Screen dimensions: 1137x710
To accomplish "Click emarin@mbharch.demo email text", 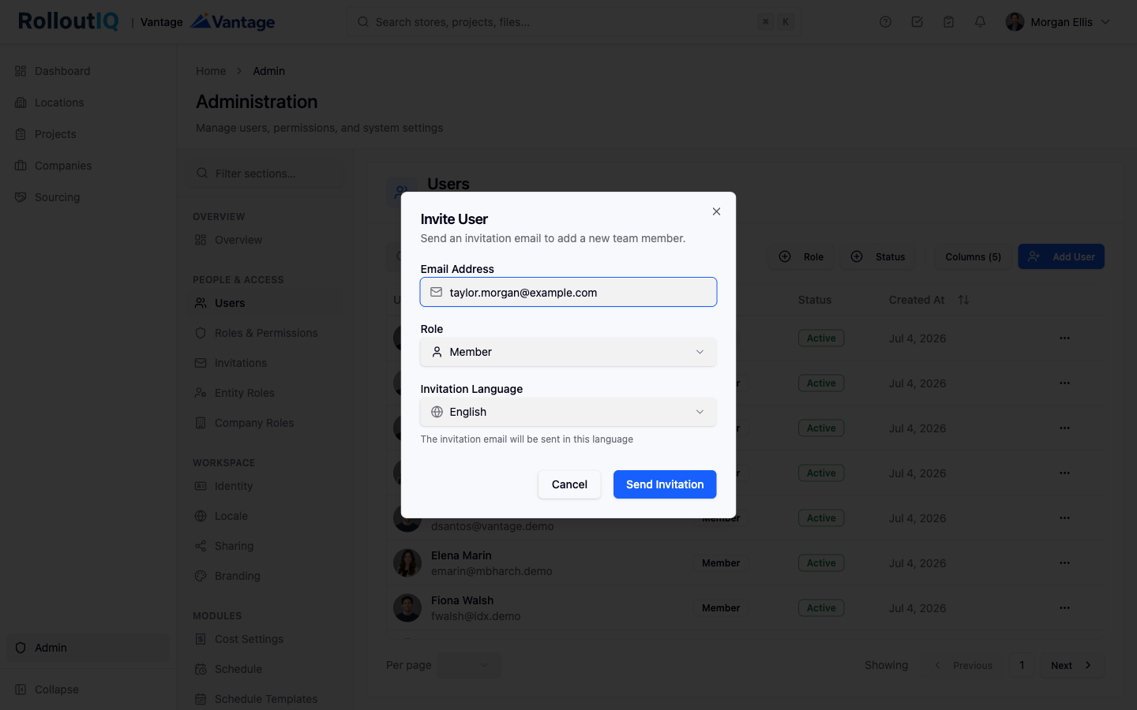I will [492, 571].
